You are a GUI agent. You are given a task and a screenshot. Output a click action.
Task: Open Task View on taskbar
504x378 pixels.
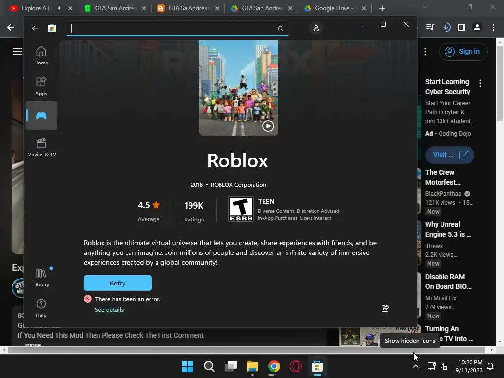click(x=231, y=366)
